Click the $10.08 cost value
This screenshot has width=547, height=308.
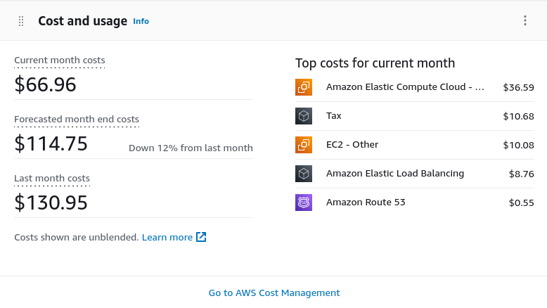tap(518, 145)
